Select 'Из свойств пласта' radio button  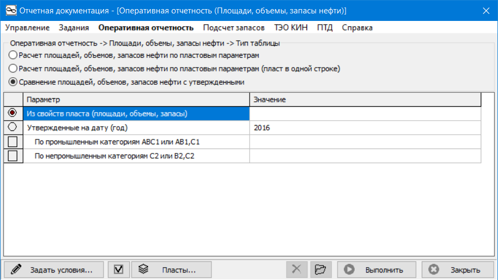pyautogui.click(x=12, y=113)
